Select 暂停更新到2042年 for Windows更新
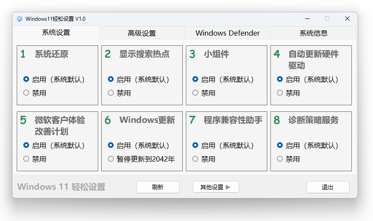 tap(111, 159)
